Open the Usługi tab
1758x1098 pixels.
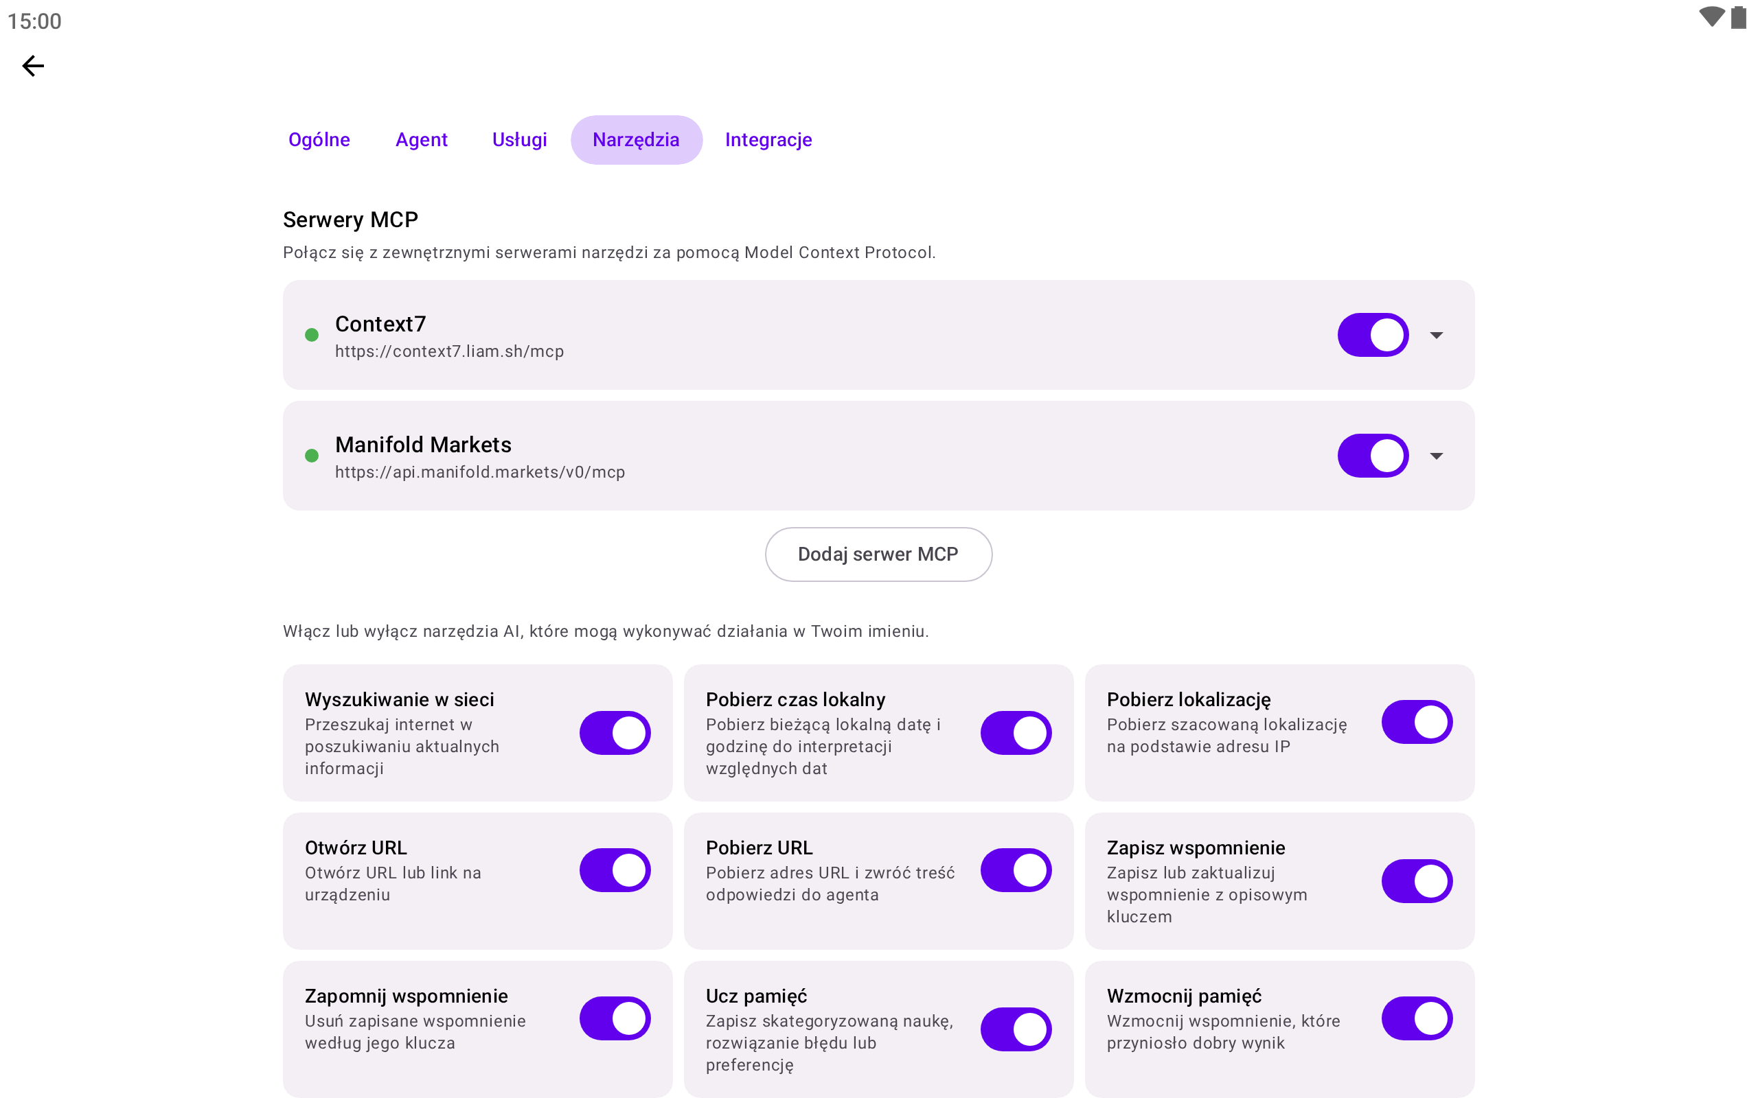519,139
